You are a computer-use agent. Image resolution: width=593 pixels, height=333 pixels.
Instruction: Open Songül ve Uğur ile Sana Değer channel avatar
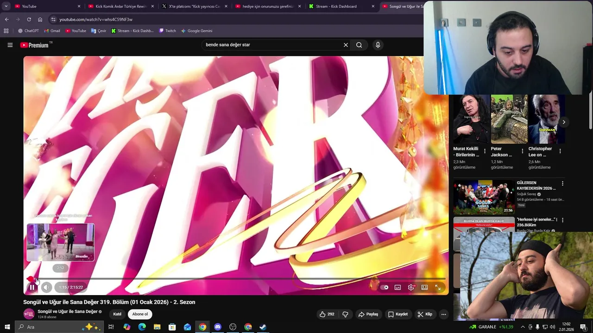29,314
